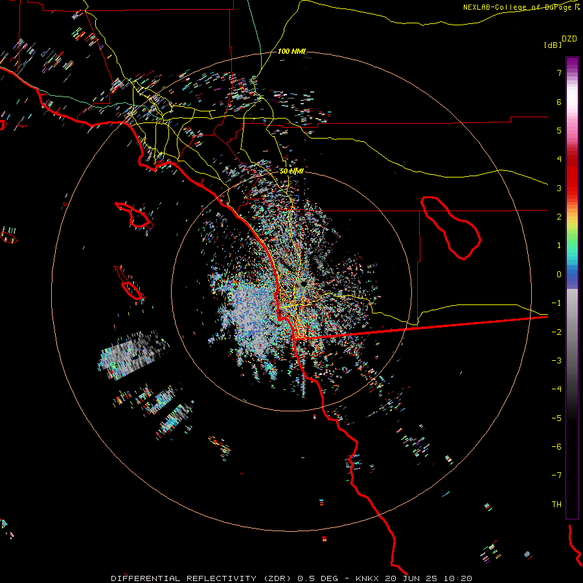This screenshot has width=583, height=583.
Task: Click the '20 JUN 25 10:20' timestamp
Action: [428, 578]
